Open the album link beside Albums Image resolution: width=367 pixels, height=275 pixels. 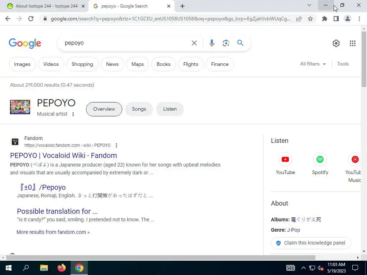coord(306,219)
